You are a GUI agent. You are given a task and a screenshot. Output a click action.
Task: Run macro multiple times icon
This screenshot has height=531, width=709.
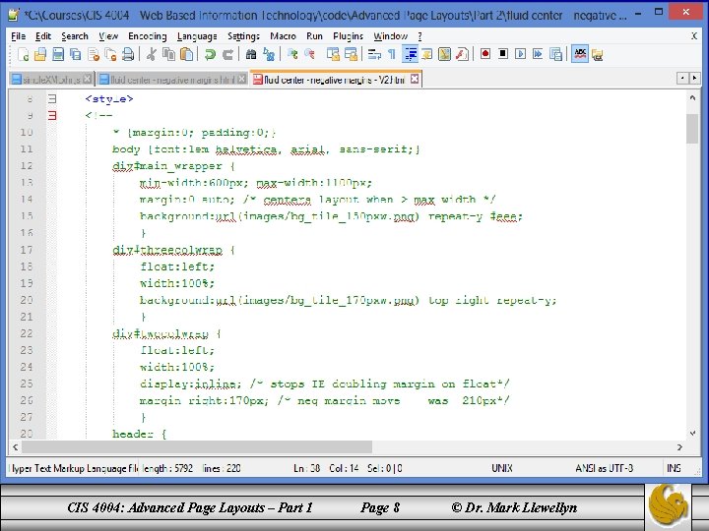(538, 55)
